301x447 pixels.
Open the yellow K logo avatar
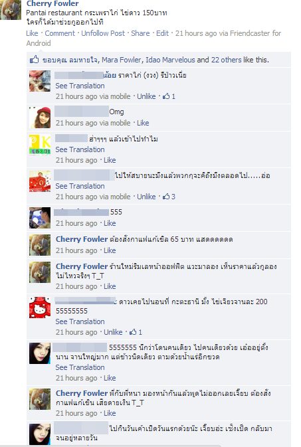tap(40, 144)
